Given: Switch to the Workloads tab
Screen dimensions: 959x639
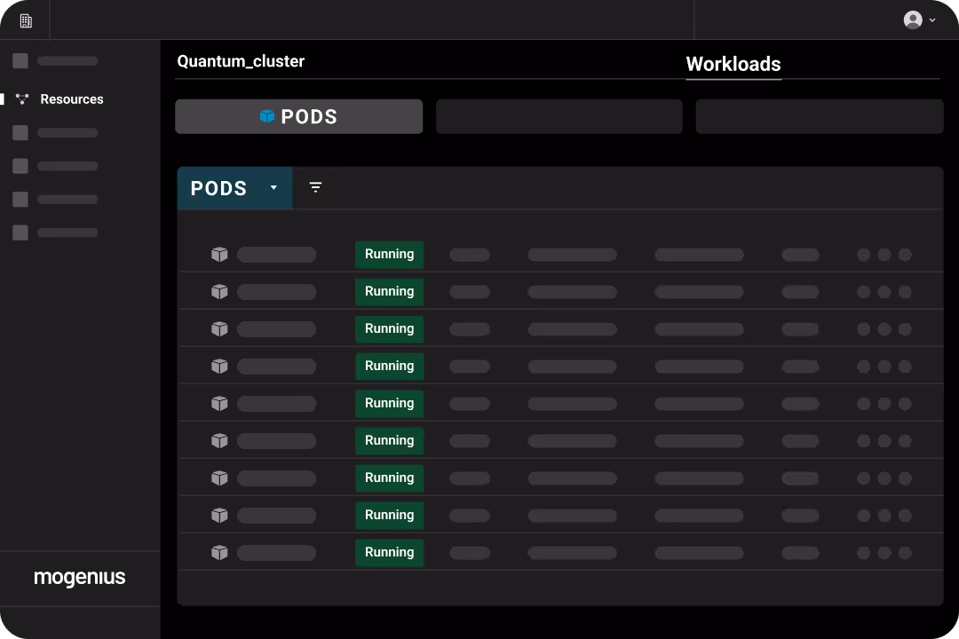Looking at the screenshot, I should click(733, 64).
